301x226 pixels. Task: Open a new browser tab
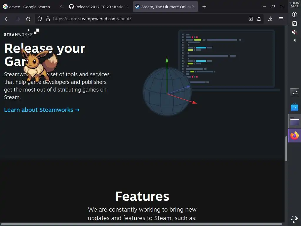[x=204, y=7]
